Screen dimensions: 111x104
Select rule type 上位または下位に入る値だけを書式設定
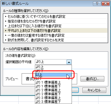coord(56,26)
